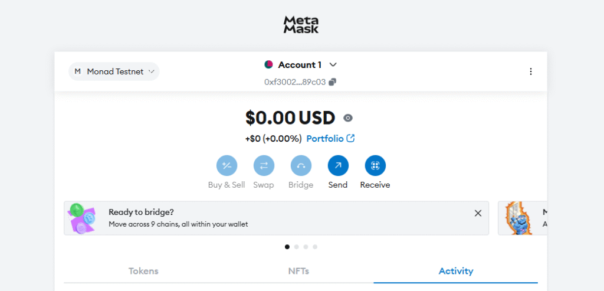
Task: Click the Account 1 avatar icon
Action: (x=269, y=65)
